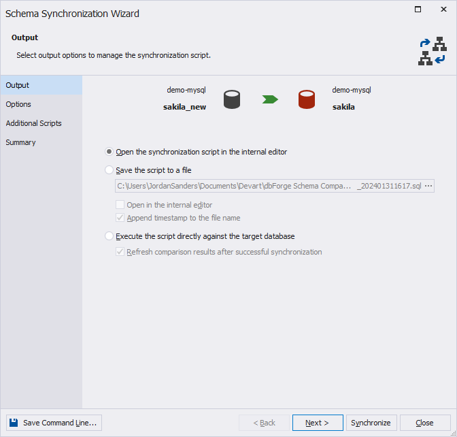Switch to the Options page

(x=41, y=104)
